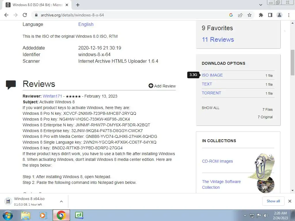
Task: Open the CD-ROM Images collection
Action: [217, 161]
